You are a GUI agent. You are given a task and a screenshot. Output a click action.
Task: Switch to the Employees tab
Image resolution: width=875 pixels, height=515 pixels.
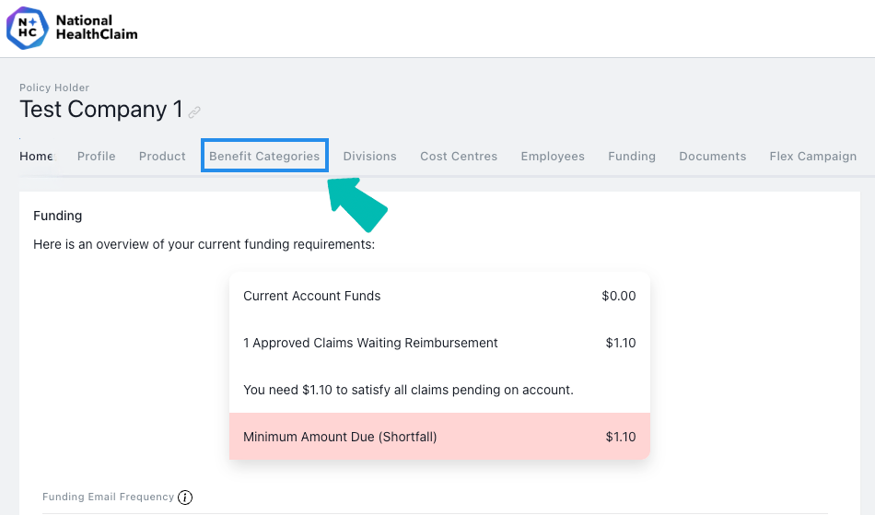[x=553, y=157]
